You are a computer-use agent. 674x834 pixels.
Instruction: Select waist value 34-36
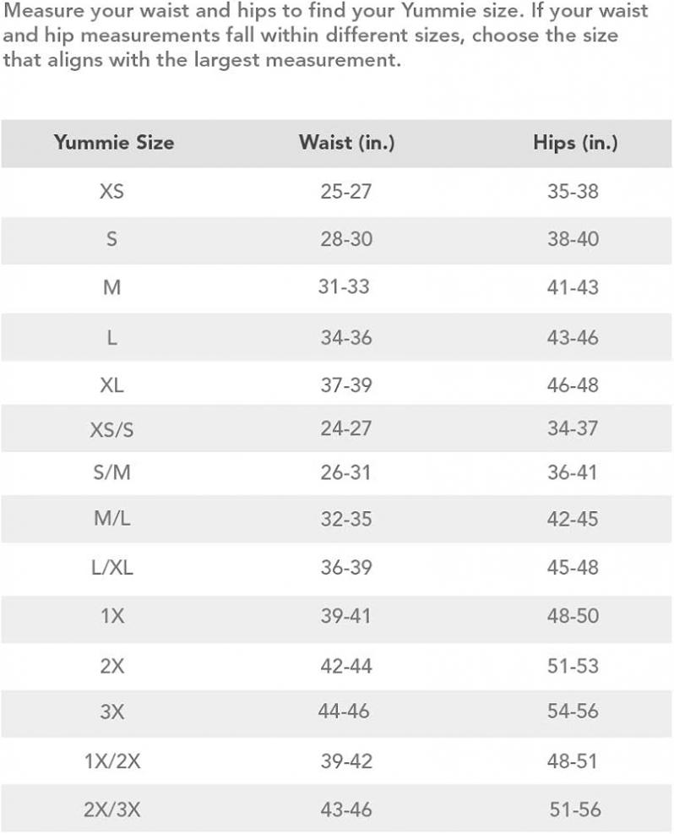click(346, 337)
